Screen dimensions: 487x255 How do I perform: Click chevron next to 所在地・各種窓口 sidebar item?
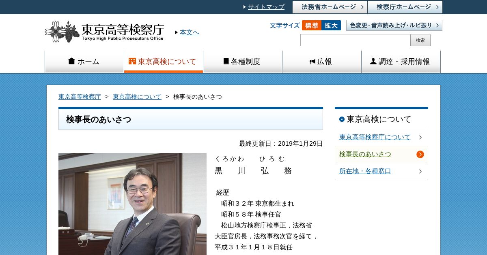click(x=420, y=171)
